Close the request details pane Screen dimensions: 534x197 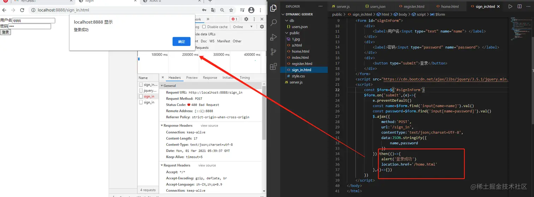[x=162, y=78]
